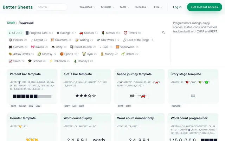Select the Scenes filter with the car icon
The image size is (225, 141).
89,33
